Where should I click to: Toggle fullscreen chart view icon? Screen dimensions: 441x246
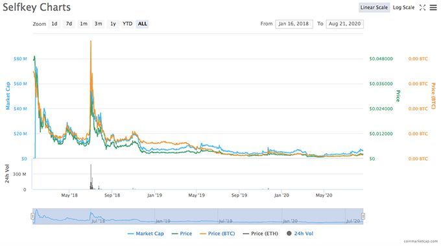coord(422,8)
